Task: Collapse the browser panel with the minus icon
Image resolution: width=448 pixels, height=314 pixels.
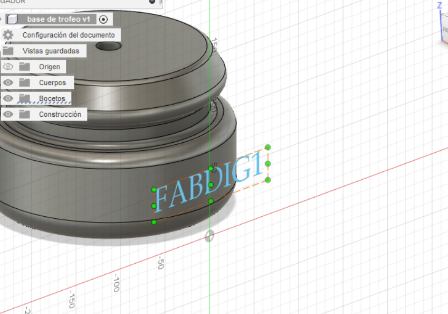Action: click(152, 2)
